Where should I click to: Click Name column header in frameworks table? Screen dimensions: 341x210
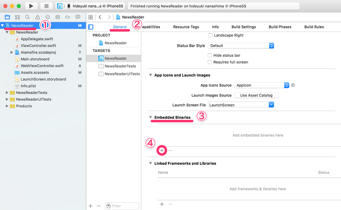(163, 173)
